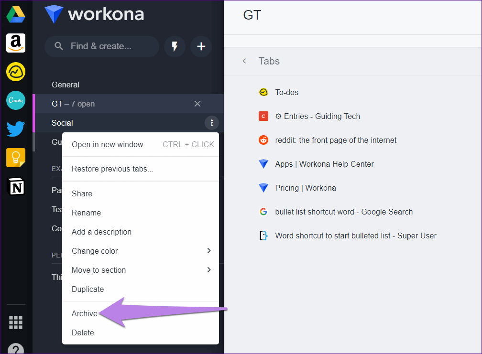482x354 pixels.
Task: Select Add a description
Action: click(141, 232)
